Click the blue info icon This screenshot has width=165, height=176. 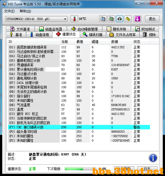point(153,158)
